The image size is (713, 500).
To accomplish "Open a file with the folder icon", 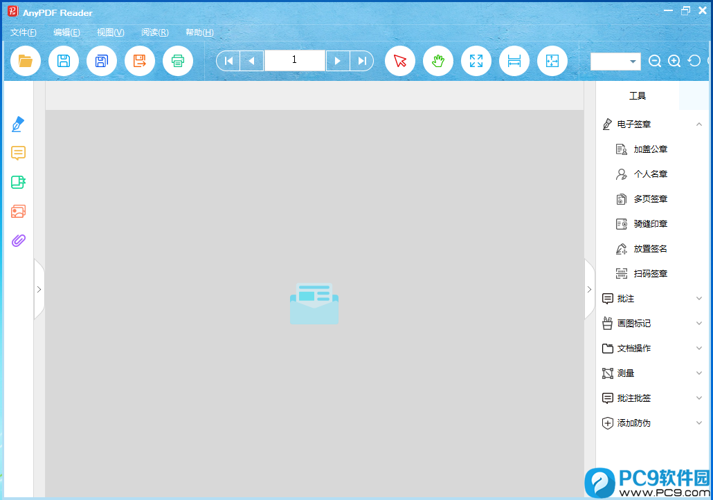I will click(26, 61).
